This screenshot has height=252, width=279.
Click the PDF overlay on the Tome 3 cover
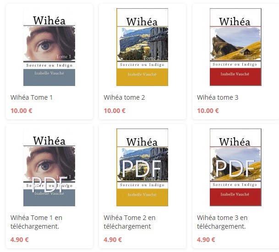coord(235,168)
